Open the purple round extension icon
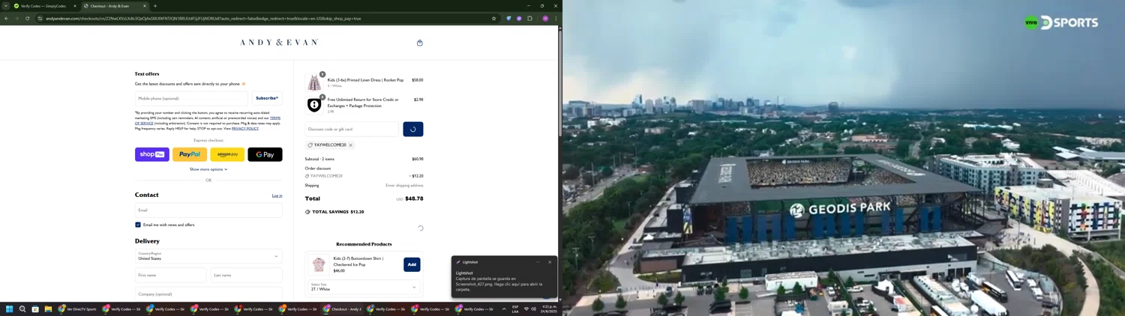The height and width of the screenshot is (316, 1125). [x=519, y=19]
